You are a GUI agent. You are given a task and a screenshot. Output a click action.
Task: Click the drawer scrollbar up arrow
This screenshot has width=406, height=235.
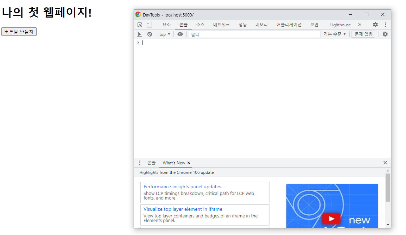pos(388,171)
